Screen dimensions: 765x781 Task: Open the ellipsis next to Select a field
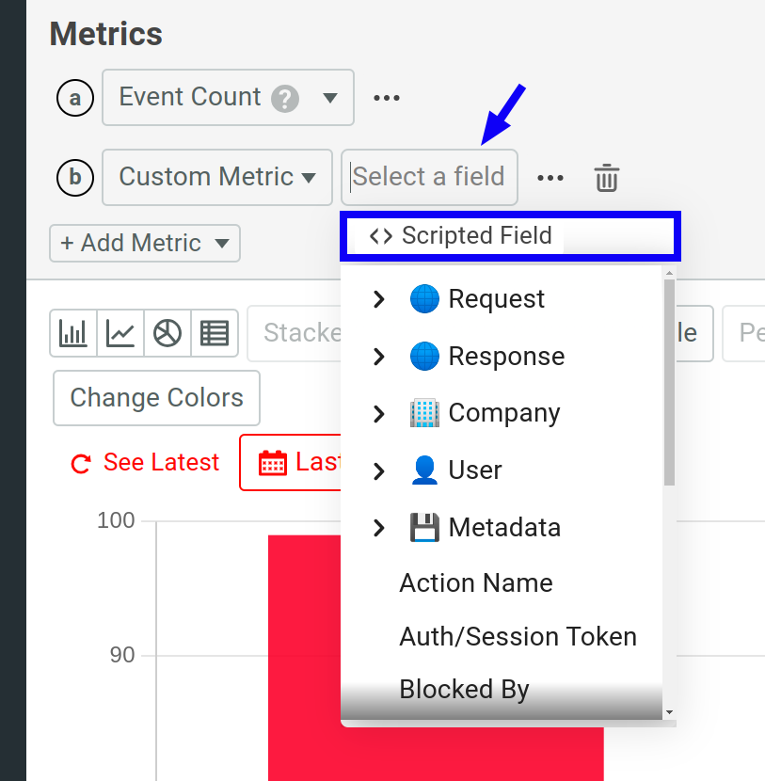point(550,178)
